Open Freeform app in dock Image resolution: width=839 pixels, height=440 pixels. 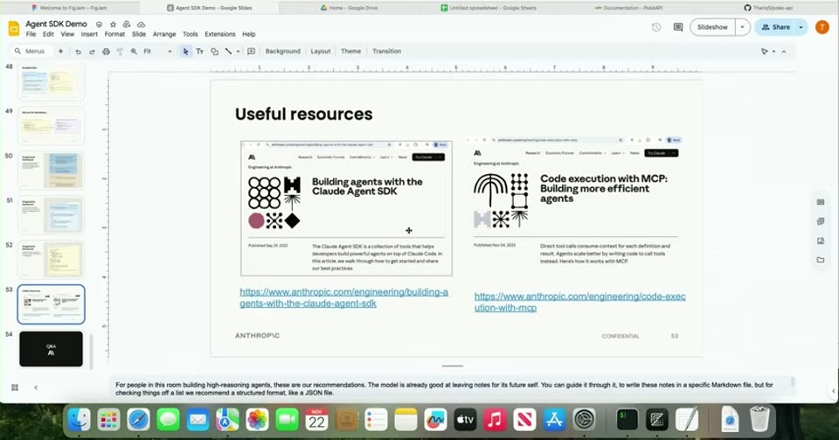[x=435, y=419]
